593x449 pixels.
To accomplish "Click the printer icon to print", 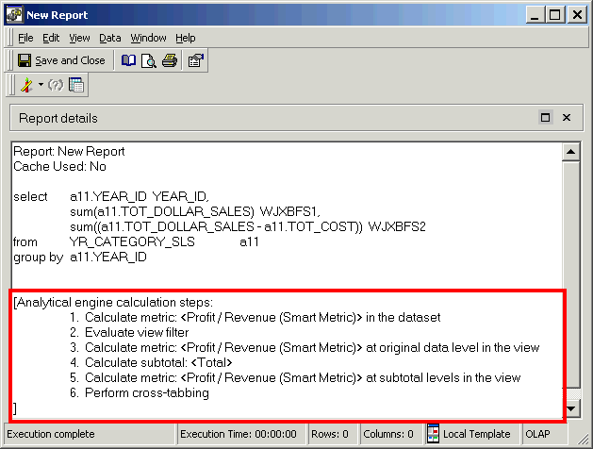I will coord(169,60).
